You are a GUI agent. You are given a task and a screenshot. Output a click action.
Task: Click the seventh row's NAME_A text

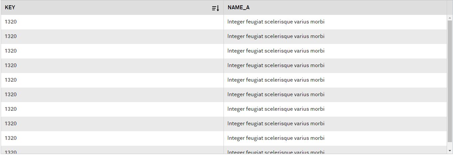pyautogui.click(x=276, y=109)
